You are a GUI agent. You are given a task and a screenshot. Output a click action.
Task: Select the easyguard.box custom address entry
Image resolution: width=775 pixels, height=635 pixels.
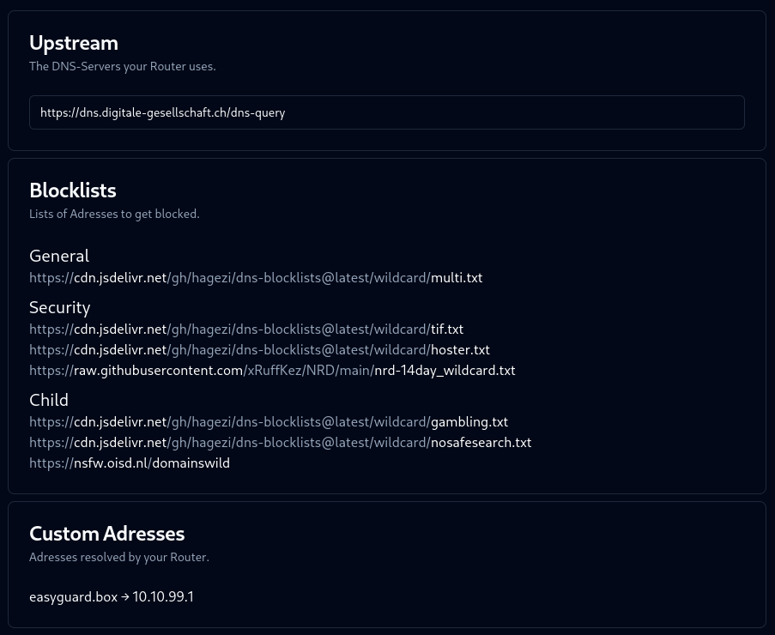pyautogui.click(x=73, y=597)
